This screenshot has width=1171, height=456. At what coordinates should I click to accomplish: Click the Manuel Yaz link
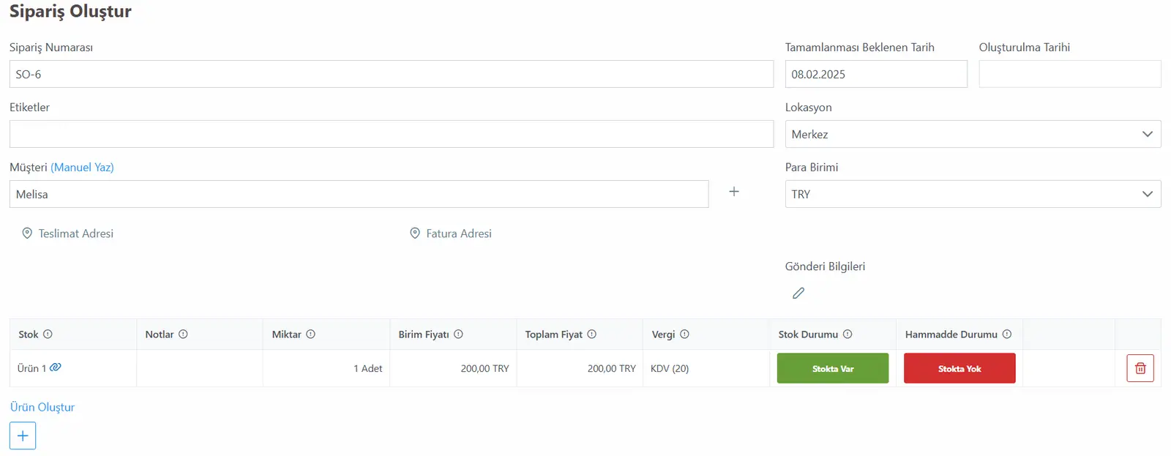click(82, 168)
